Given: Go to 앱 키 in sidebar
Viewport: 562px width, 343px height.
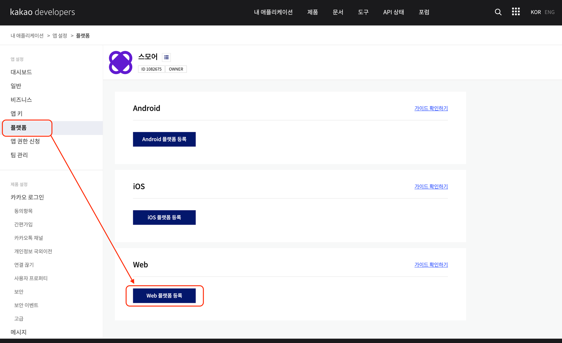Looking at the screenshot, I should (x=17, y=114).
